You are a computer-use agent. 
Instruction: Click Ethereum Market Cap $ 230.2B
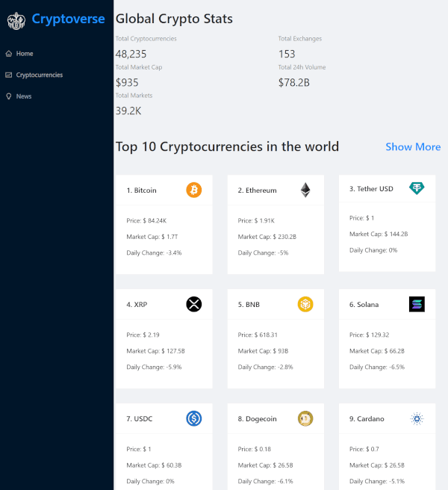pos(267,237)
